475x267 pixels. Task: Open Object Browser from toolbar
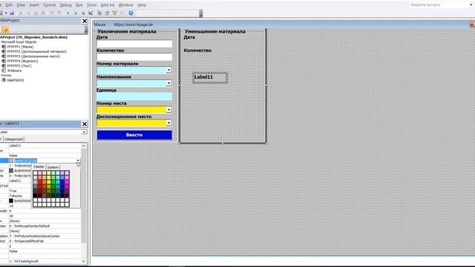click(114, 13)
